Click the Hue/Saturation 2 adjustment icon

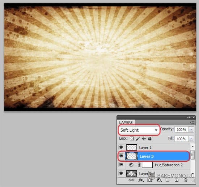[131, 165]
